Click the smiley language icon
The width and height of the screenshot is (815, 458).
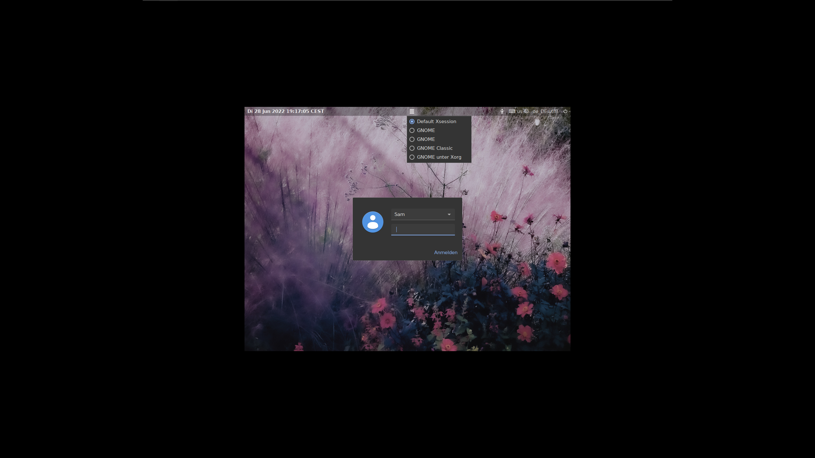pyautogui.click(x=527, y=111)
